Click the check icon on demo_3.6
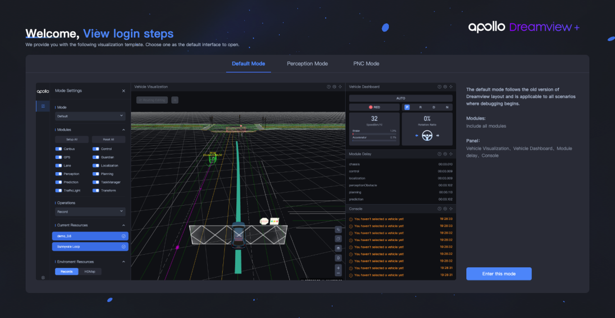 pyautogui.click(x=124, y=236)
